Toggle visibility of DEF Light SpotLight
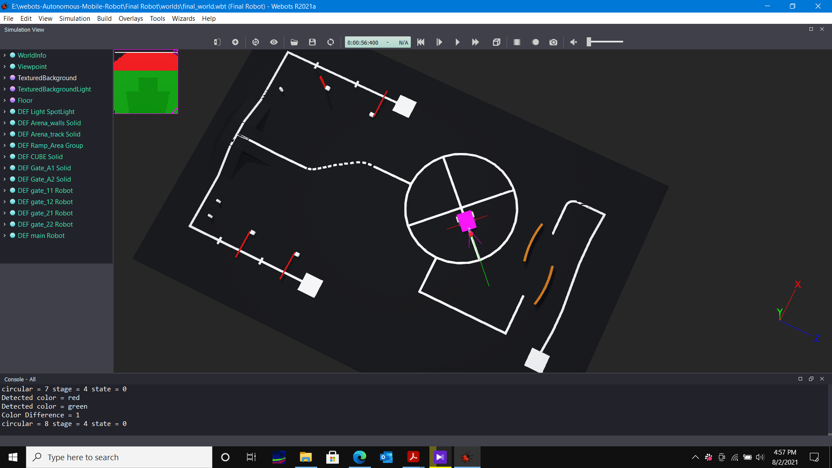The image size is (832, 468). (x=13, y=111)
